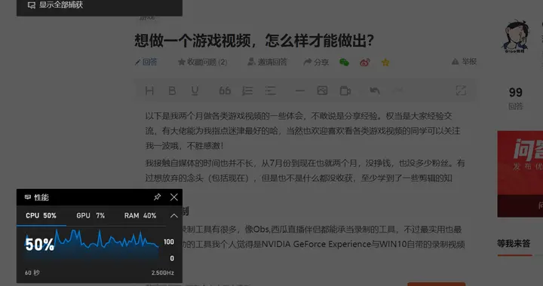Share via WeChat icon
The image size is (543, 286).
(x=344, y=62)
